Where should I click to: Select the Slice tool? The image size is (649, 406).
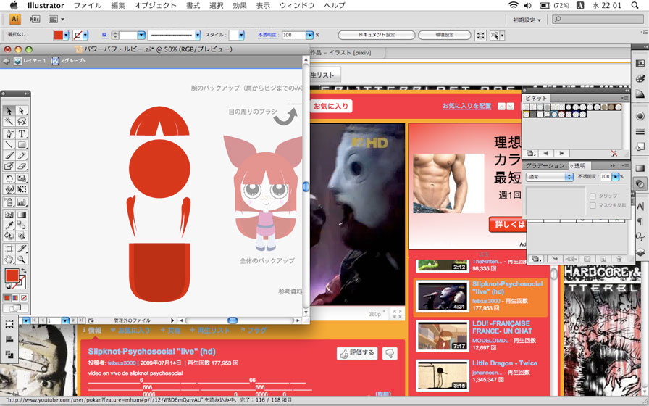click(22, 249)
